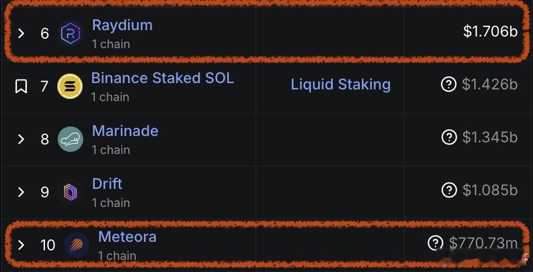The height and width of the screenshot is (272, 533).
Task: Click the Meteora protocol logo icon
Action: click(76, 244)
